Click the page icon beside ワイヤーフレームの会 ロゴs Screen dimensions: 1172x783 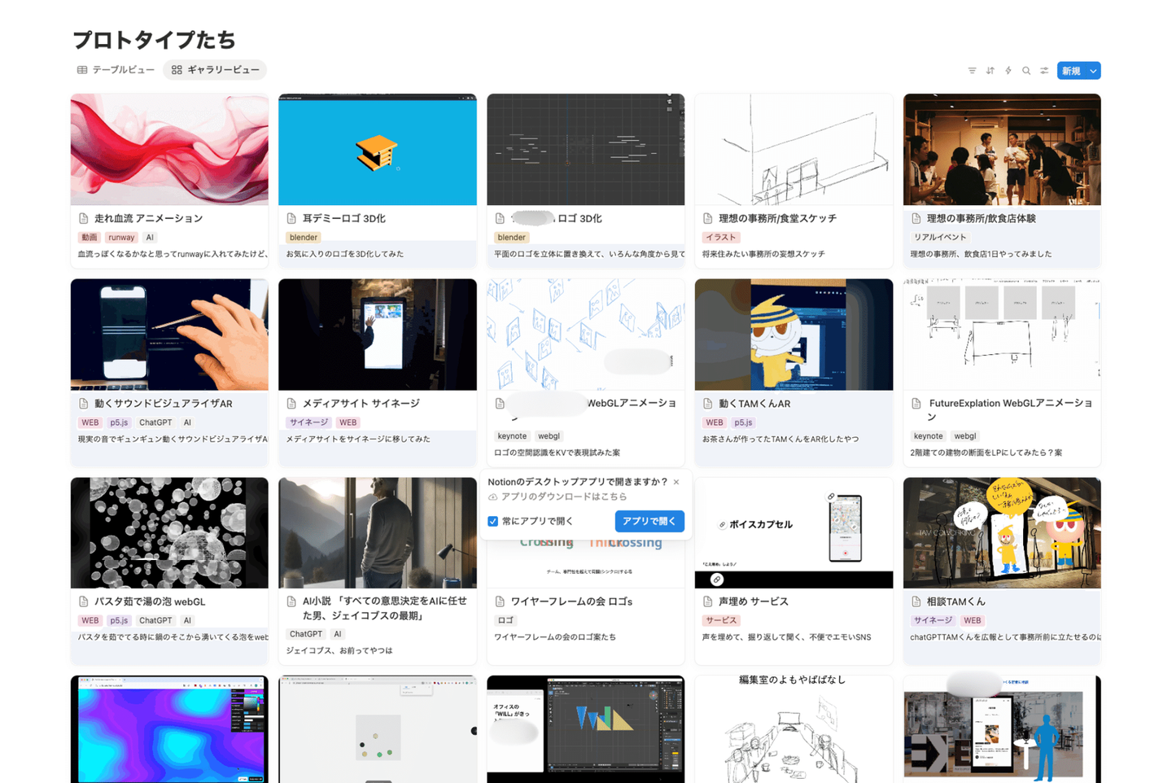pyautogui.click(x=500, y=601)
